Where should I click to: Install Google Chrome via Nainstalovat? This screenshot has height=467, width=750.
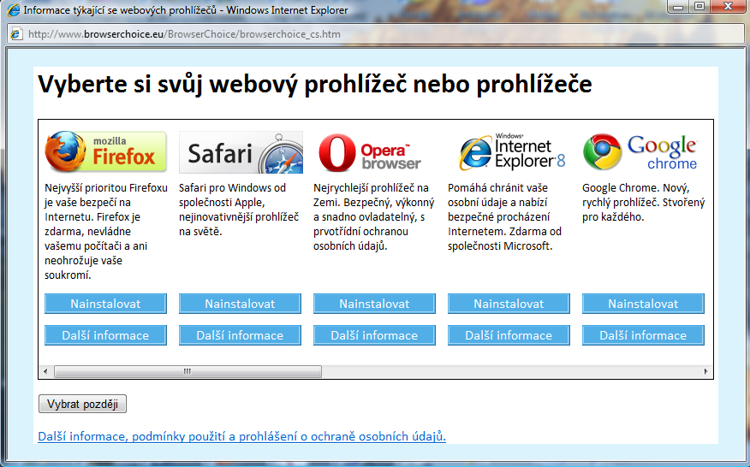coord(643,304)
